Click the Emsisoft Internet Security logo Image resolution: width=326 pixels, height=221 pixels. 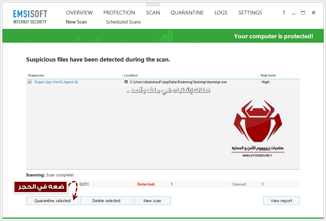pos(30,17)
